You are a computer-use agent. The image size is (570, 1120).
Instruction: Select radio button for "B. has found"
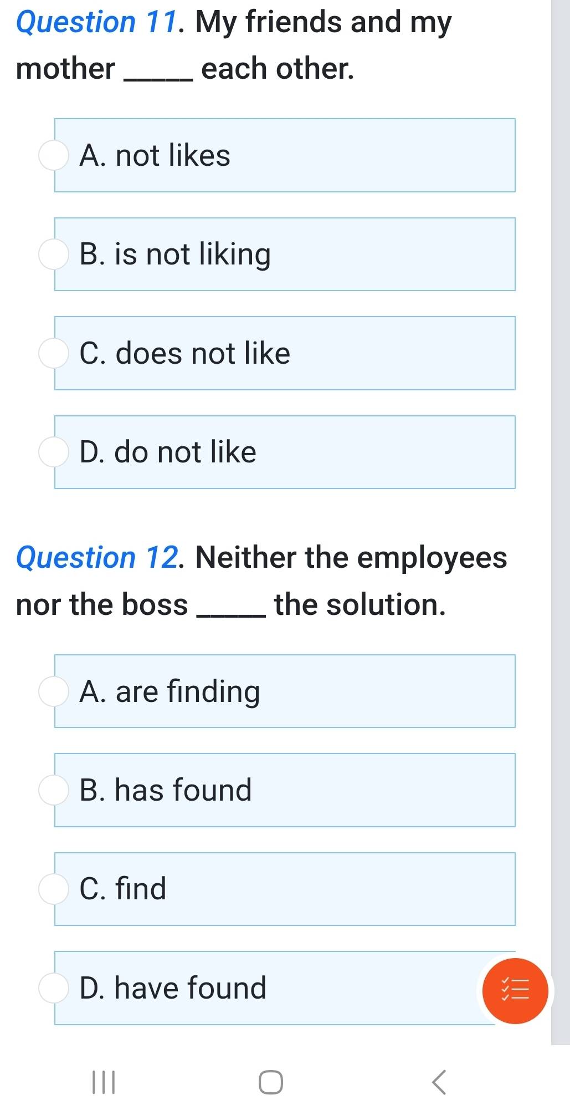(x=53, y=790)
